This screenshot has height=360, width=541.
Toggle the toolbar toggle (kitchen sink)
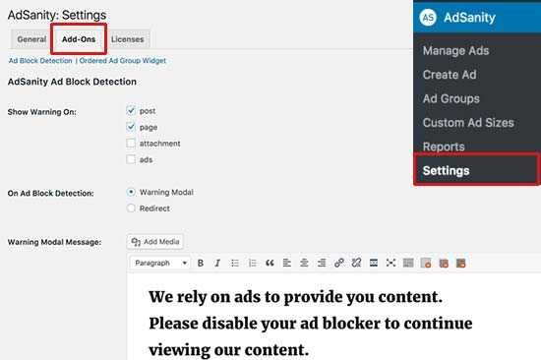pyautogui.click(x=408, y=263)
